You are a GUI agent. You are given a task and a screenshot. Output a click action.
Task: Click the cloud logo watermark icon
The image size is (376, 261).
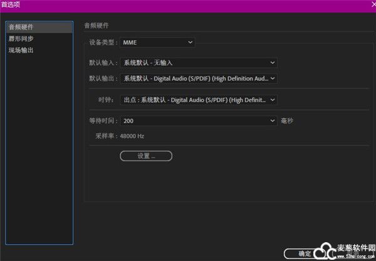327,248
